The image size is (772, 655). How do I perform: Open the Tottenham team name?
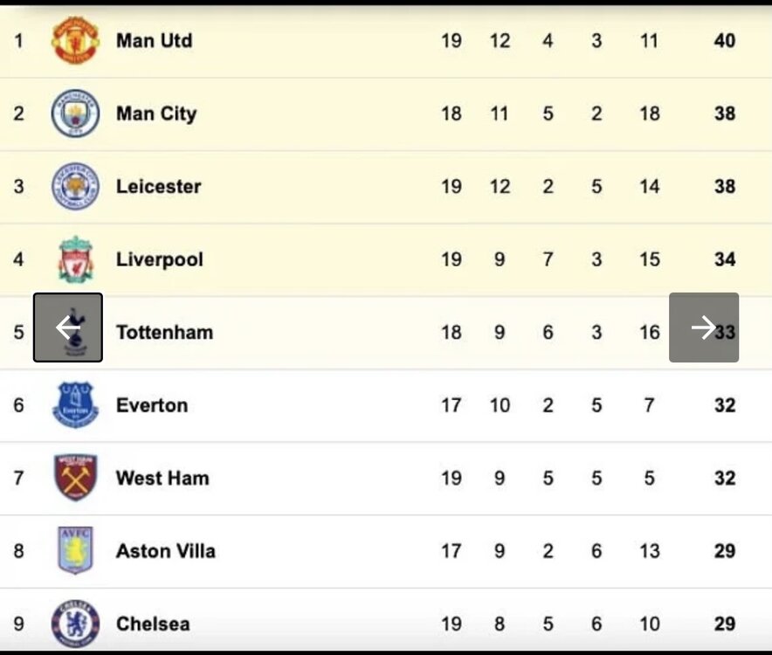point(164,333)
